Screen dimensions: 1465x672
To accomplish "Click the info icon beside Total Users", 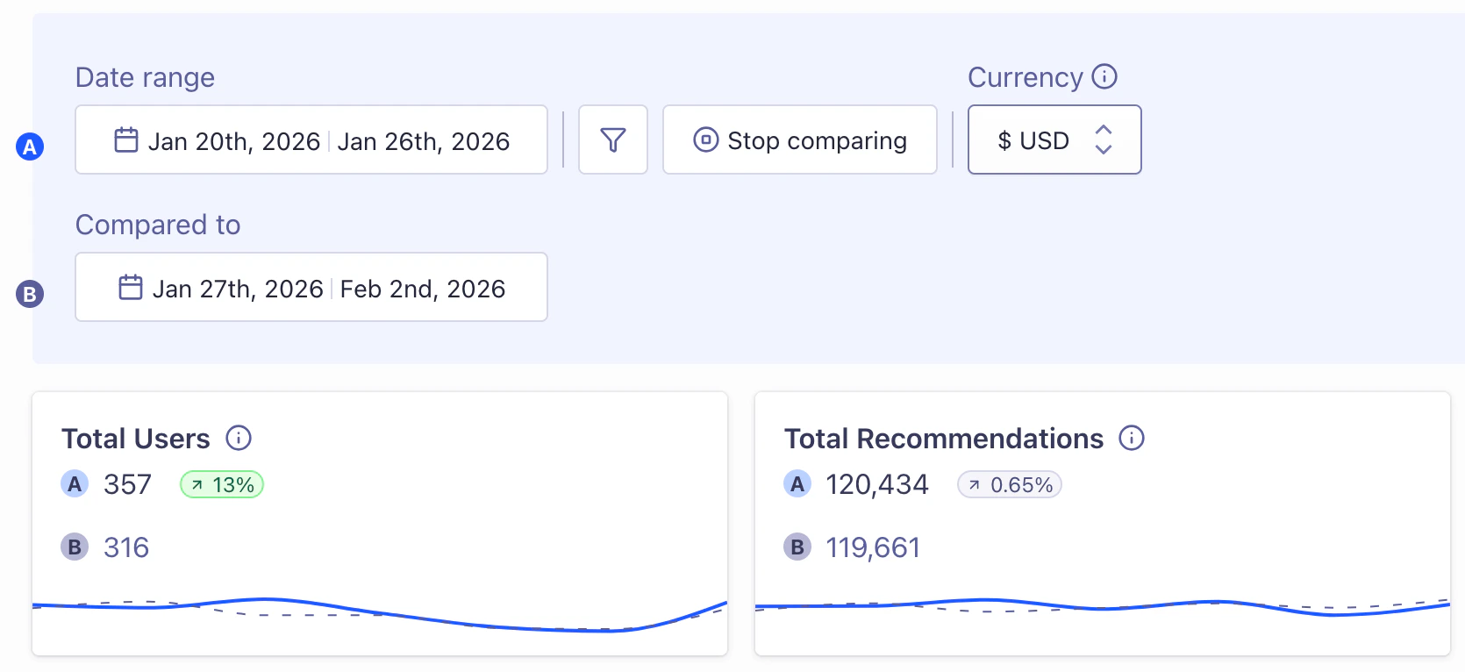I will point(239,438).
